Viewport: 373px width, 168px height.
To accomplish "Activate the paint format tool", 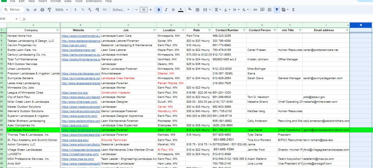I will 49,10.
